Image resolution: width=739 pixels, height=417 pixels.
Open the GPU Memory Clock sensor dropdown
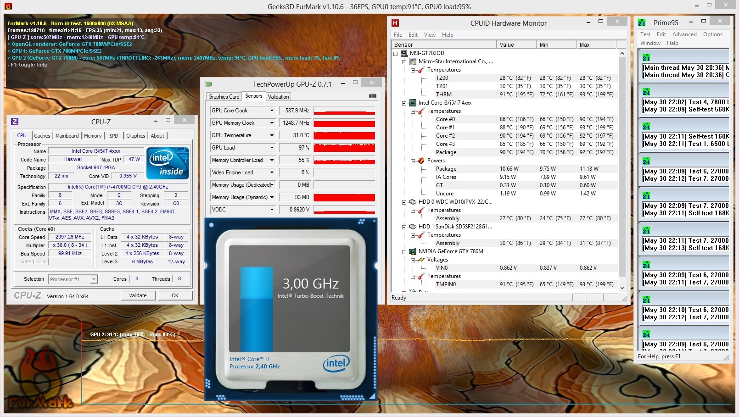272,123
